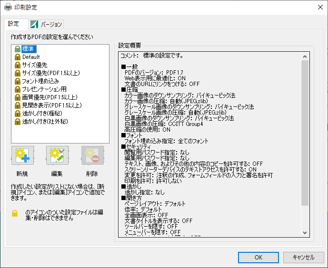The height and width of the screenshot is (268, 328).
Task: Click the 全画面表示: OFF line
Action: (146, 215)
